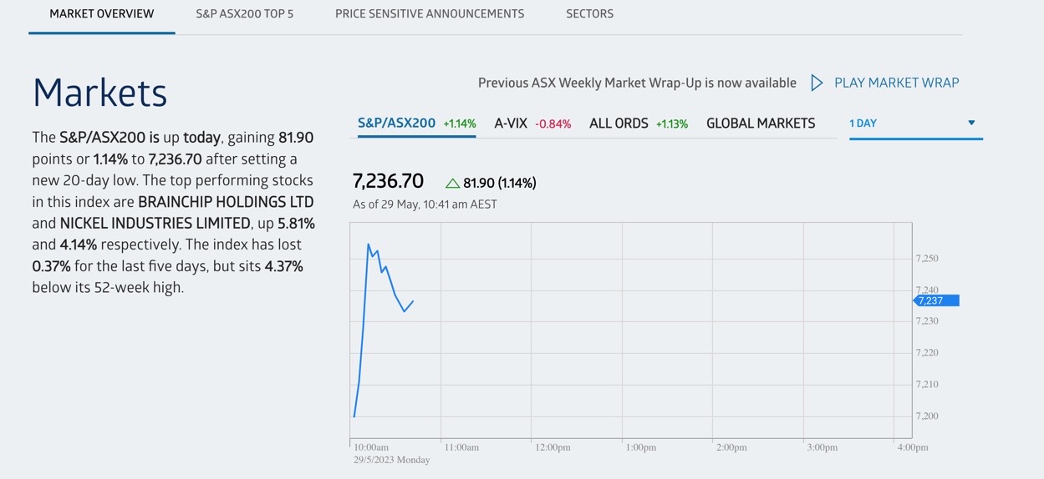The image size is (1044, 479).
Task: Click the 11:00am label on the time axis
Action: point(461,447)
